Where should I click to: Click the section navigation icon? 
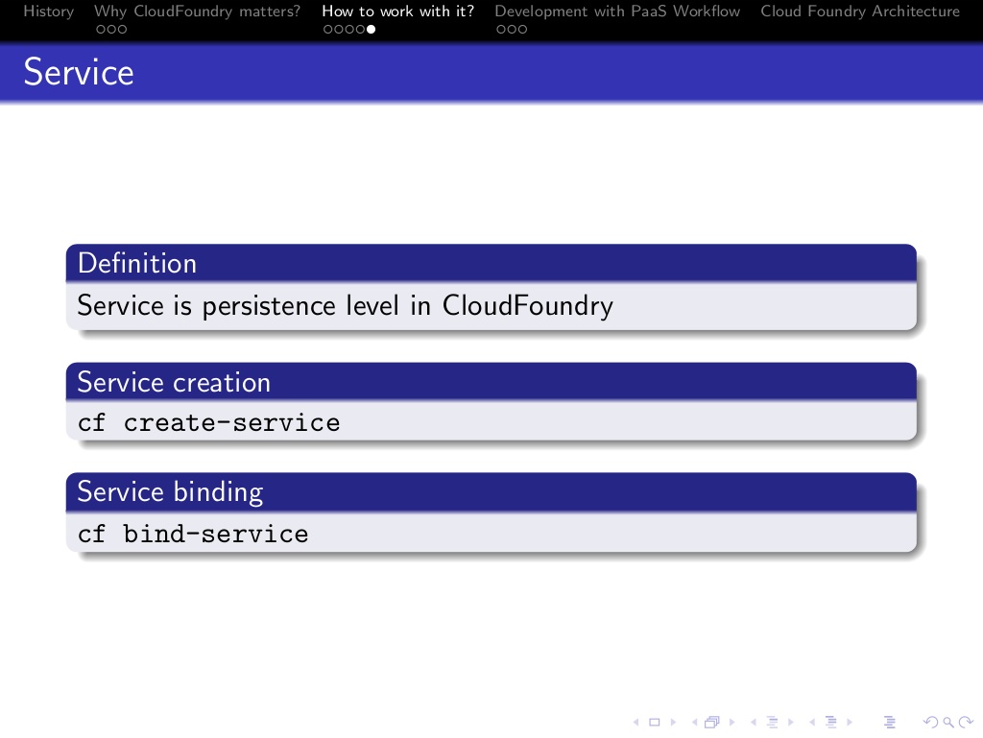[831, 723]
